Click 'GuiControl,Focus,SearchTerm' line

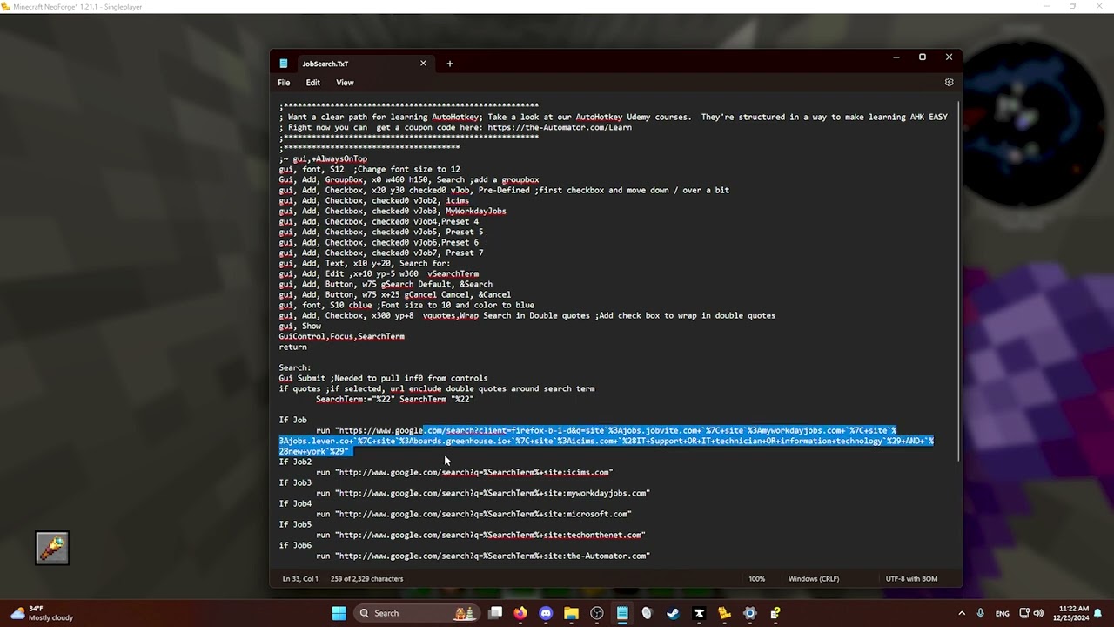pos(341,336)
